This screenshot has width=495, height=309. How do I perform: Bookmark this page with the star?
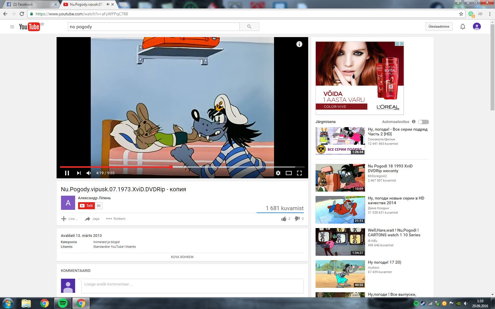[461, 14]
